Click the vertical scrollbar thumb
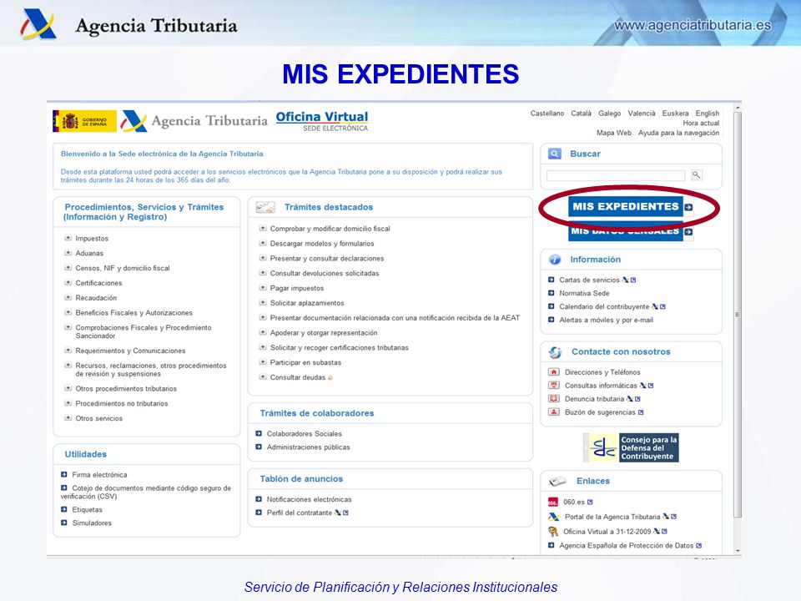 tap(737, 315)
